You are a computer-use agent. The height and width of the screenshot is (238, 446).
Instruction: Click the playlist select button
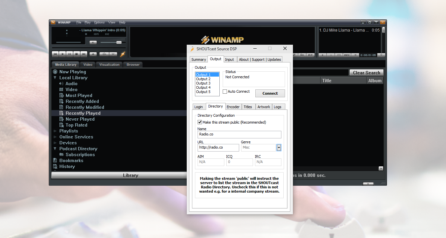(339, 55)
